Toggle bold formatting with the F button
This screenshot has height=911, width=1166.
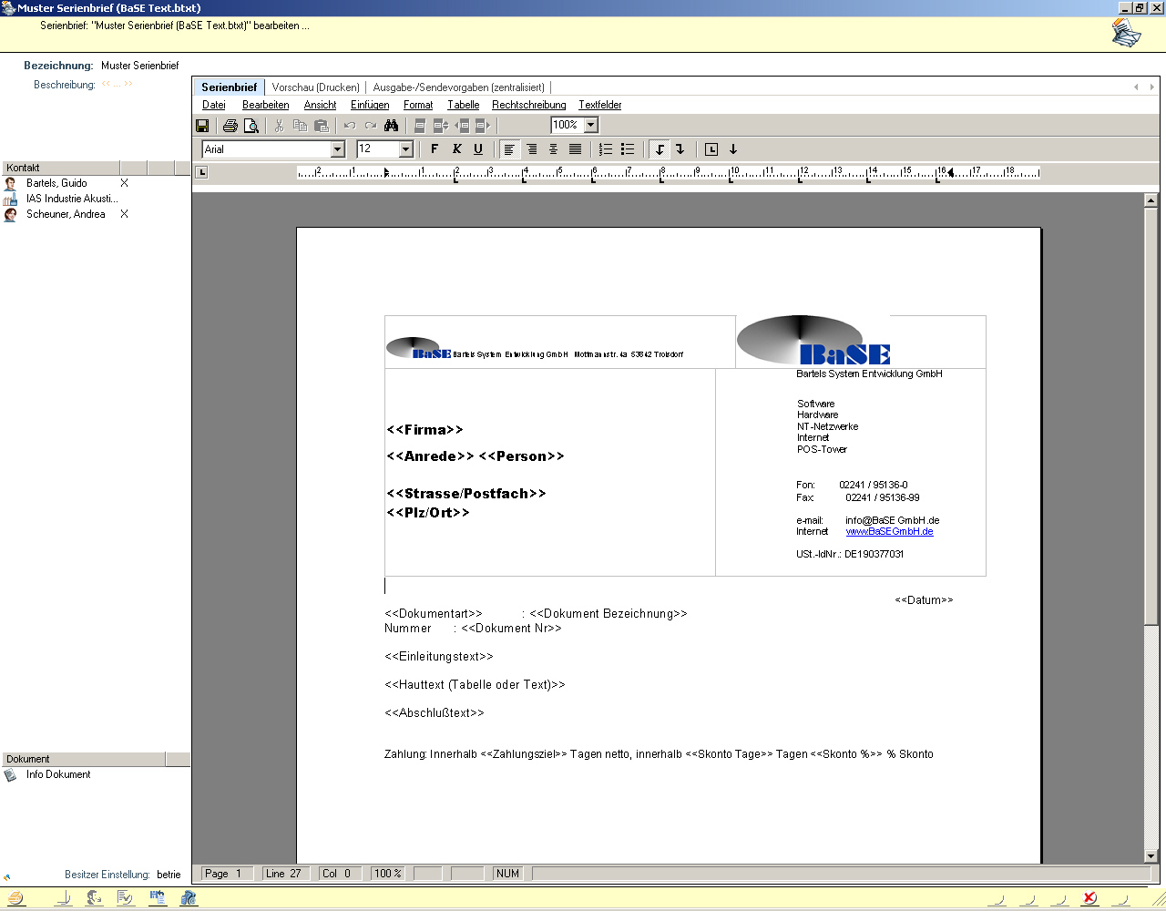435,149
